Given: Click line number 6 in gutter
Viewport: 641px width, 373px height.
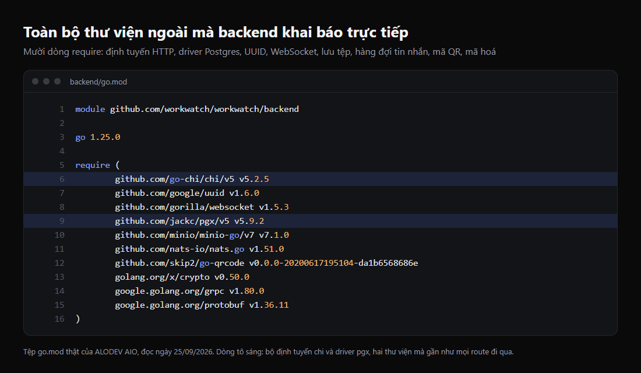Looking at the screenshot, I should coord(62,179).
